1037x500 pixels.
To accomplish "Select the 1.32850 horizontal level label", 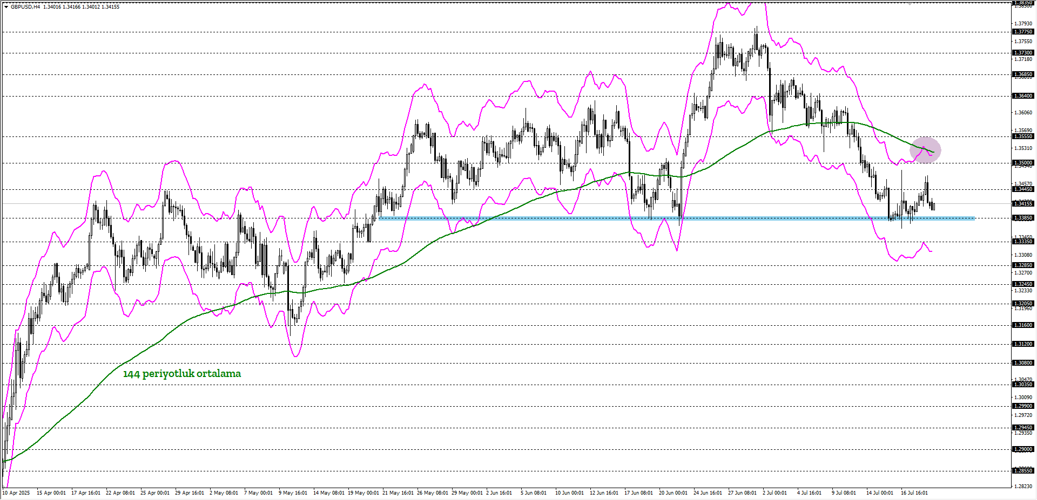I will tap(1023, 265).
